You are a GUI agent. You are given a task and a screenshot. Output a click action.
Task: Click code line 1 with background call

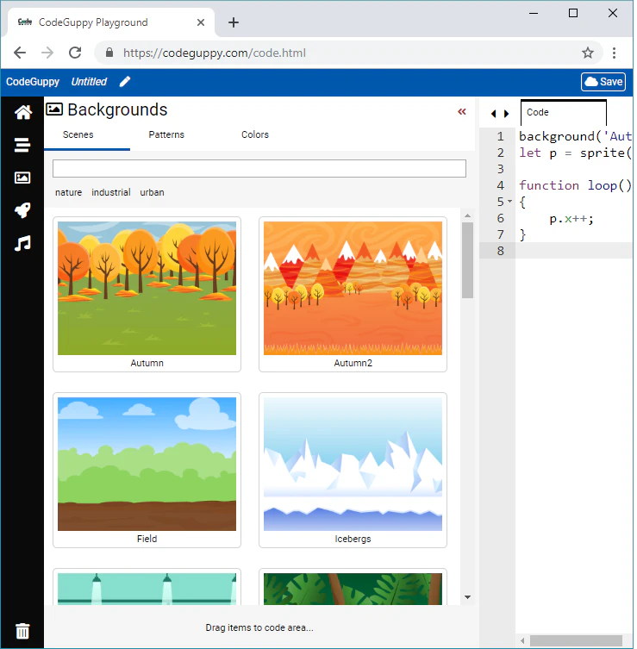click(575, 136)
